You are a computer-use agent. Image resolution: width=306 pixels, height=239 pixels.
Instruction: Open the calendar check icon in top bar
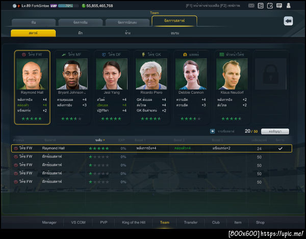point(270,6)
